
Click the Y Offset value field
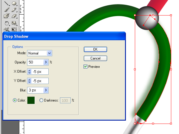[x=40, y=81]
